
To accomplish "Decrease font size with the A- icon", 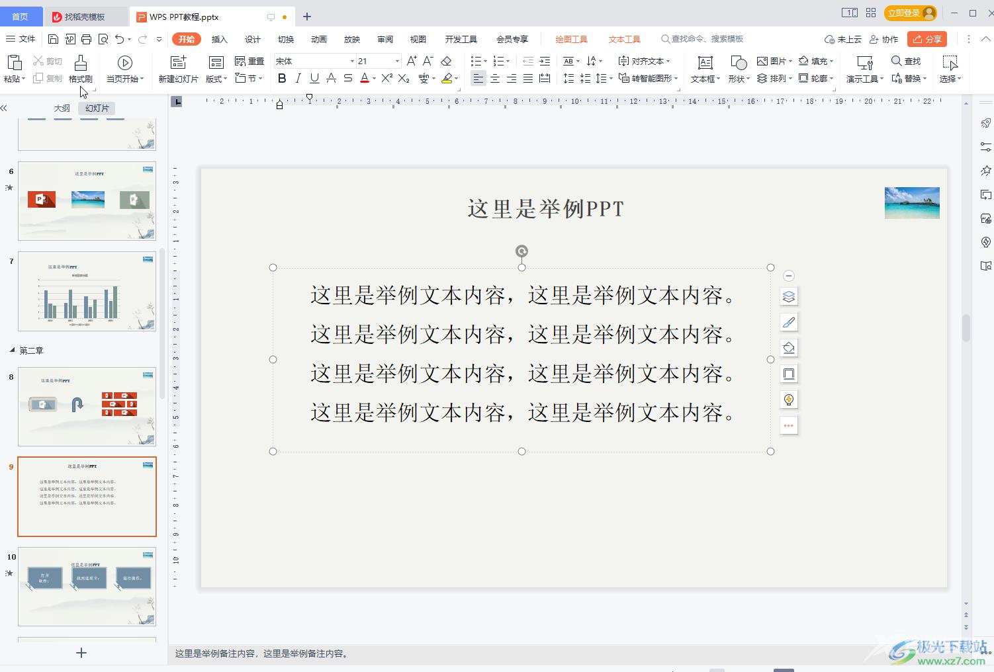I will tap(428, 61).
